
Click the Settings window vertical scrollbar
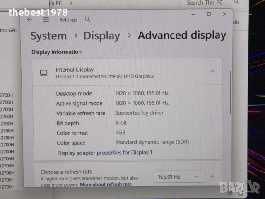click(231, 91)
